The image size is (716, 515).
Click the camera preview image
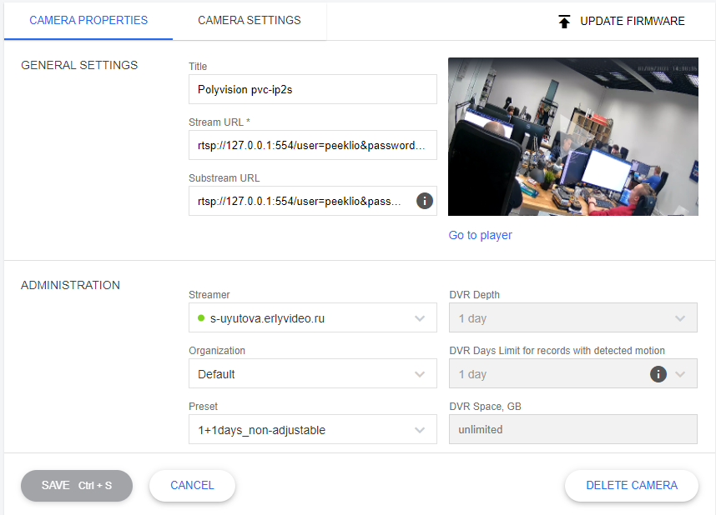coord(573,136)
